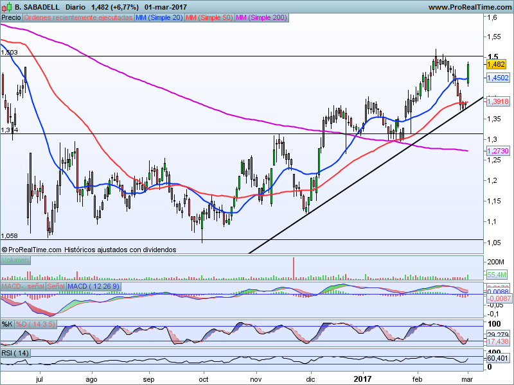Click the red 1,3918 moving average value
514x385 pixels.
pos(497,101)
